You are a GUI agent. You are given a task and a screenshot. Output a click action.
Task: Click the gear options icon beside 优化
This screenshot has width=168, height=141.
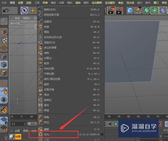[102, 134]
